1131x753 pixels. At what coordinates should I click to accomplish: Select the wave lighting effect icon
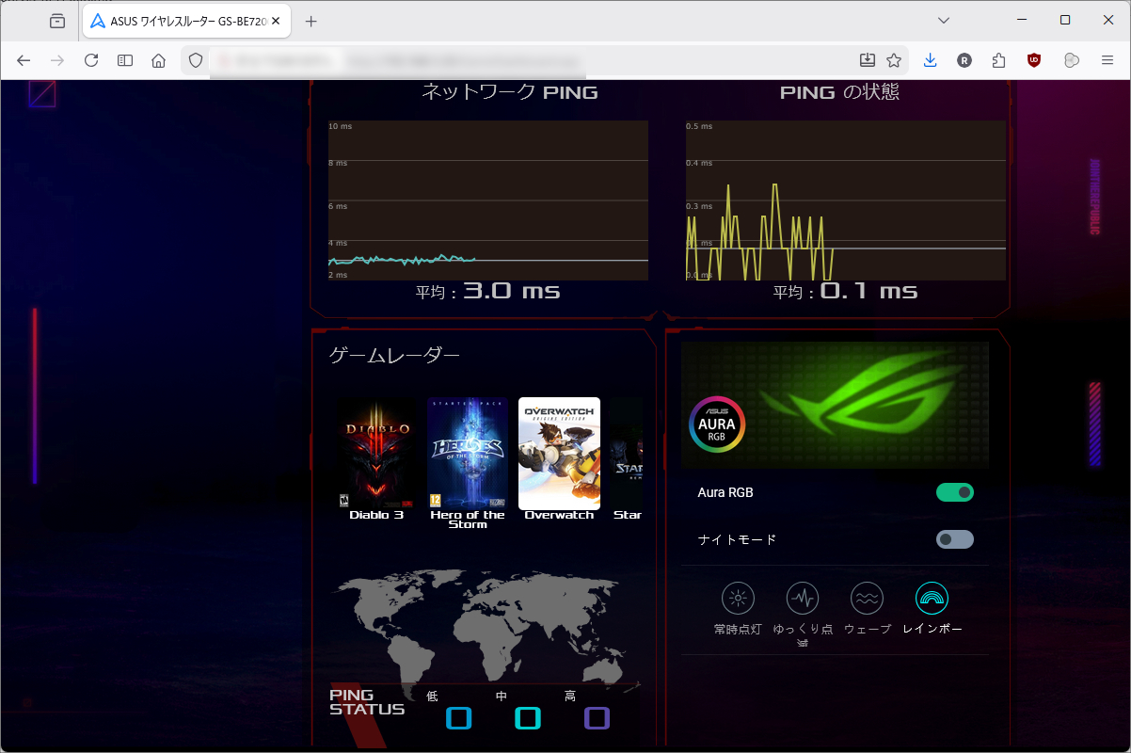(x=867, y=597)
